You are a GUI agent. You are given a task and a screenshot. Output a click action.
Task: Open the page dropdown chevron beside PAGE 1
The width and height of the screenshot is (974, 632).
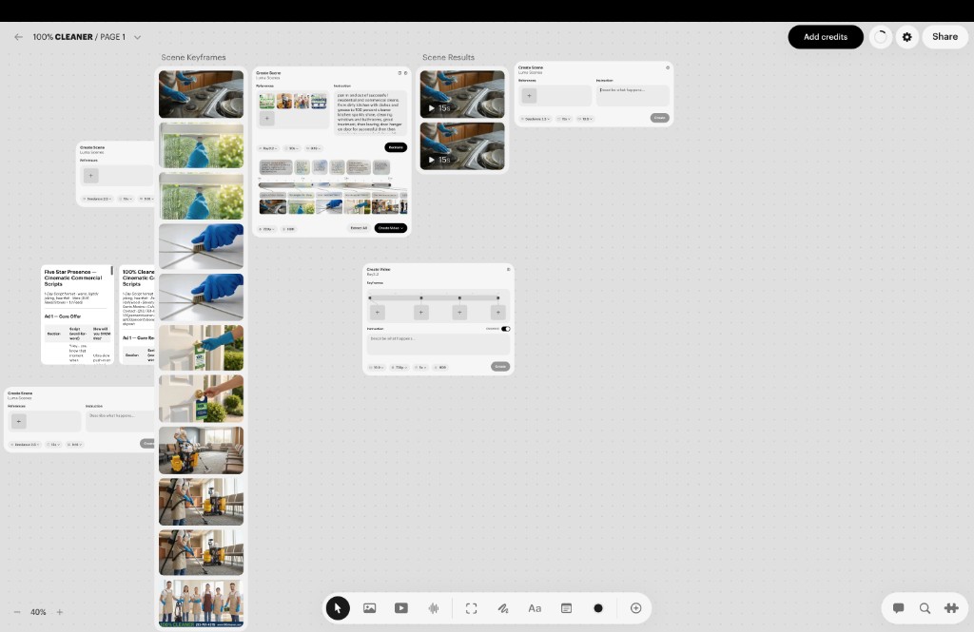tap(137, 37)
